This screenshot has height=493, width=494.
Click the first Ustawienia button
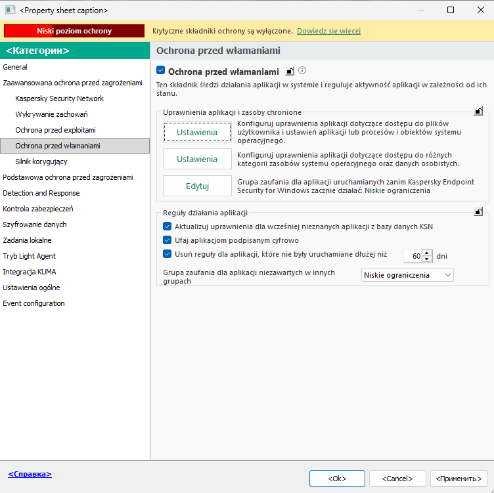[197, 132]
